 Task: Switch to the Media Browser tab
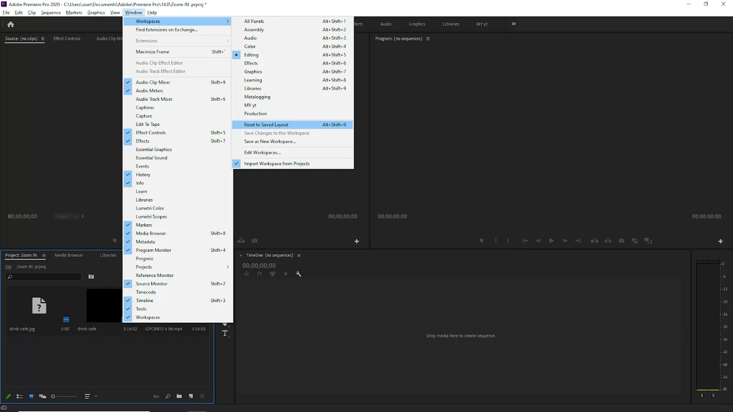[69, 255]
